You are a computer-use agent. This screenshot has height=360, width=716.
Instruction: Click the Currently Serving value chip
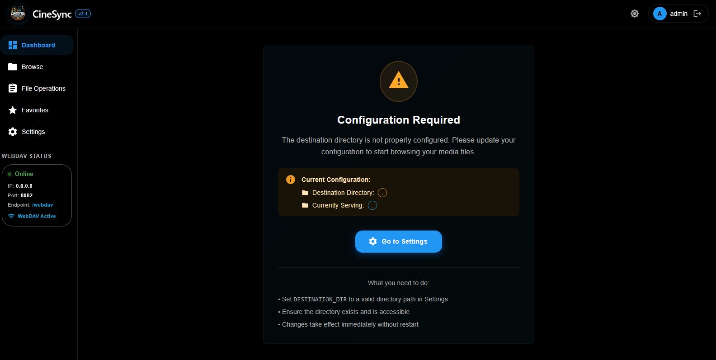click(372, 205)
